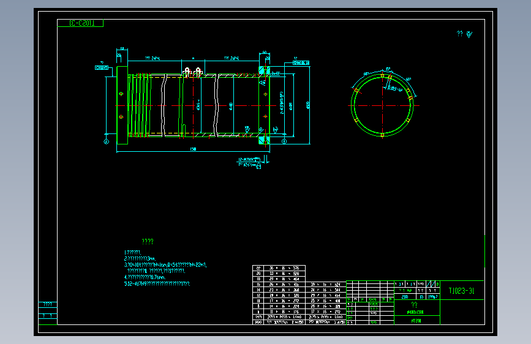Click the tolerance frame at upper right of section
Screen dimensions: 531x344
point(301,62)
